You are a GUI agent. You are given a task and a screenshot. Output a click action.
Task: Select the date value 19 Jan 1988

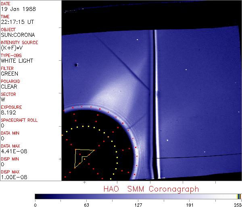pyautogui.click(x=15, y=9)
